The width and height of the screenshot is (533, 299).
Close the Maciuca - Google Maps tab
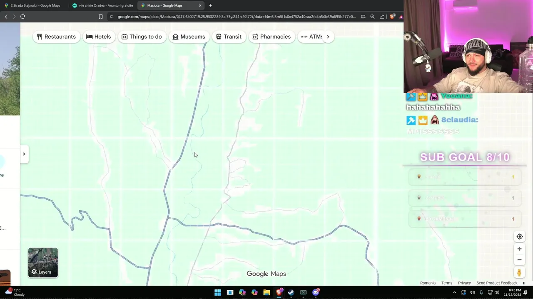coord(200,5)
